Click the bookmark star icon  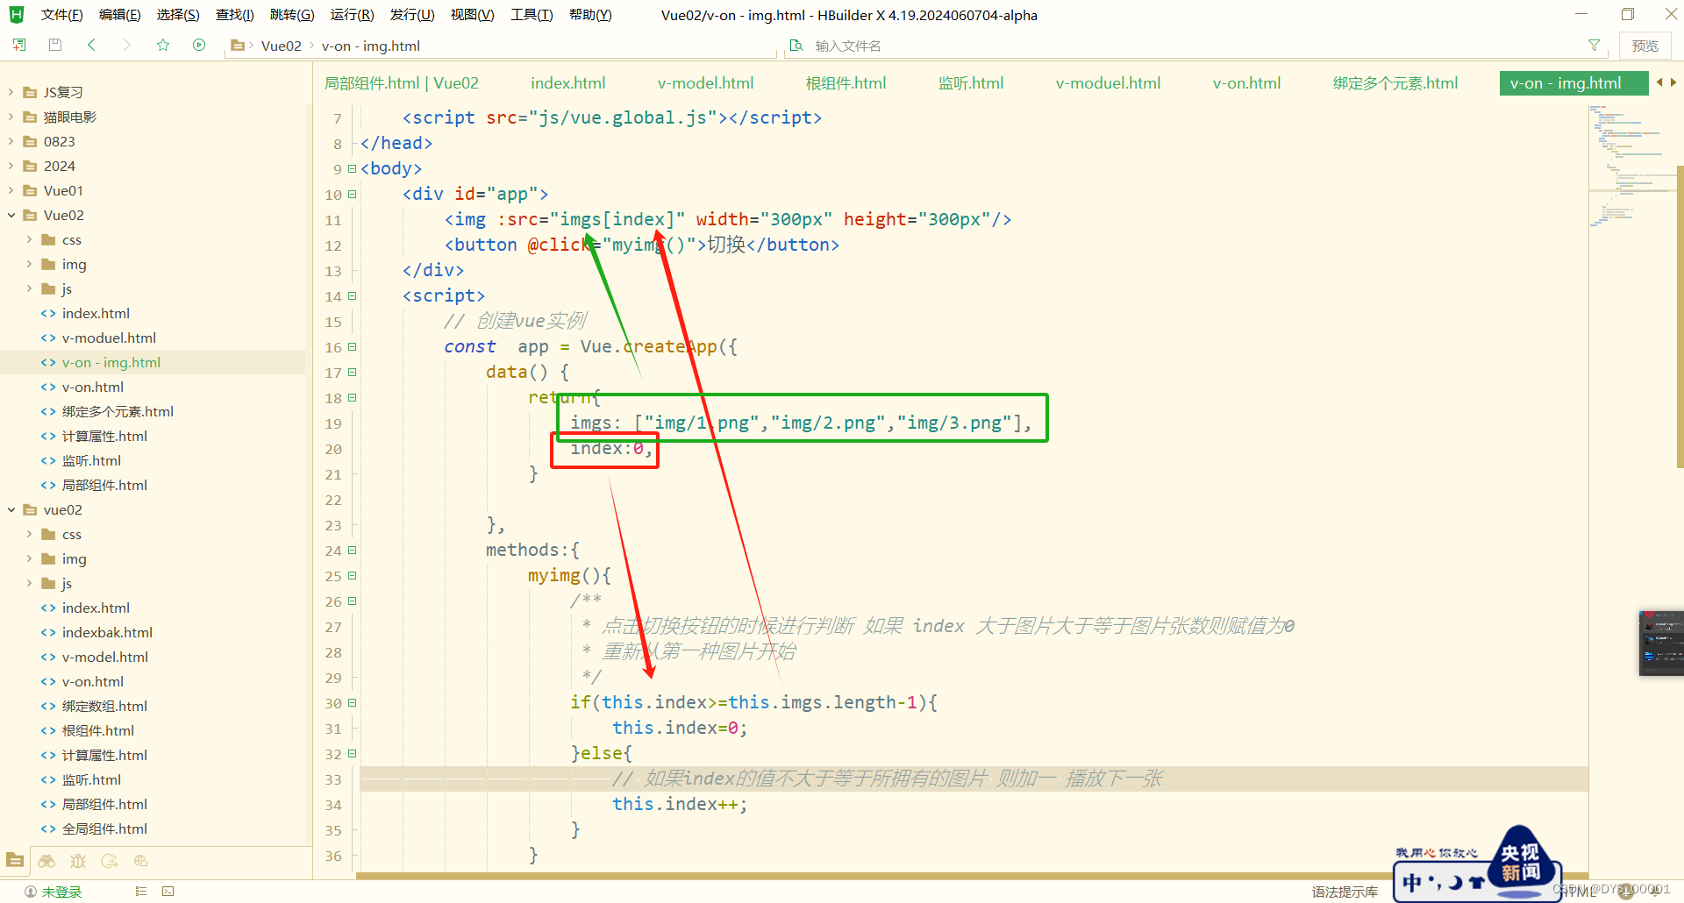click(x=163, y=45)
